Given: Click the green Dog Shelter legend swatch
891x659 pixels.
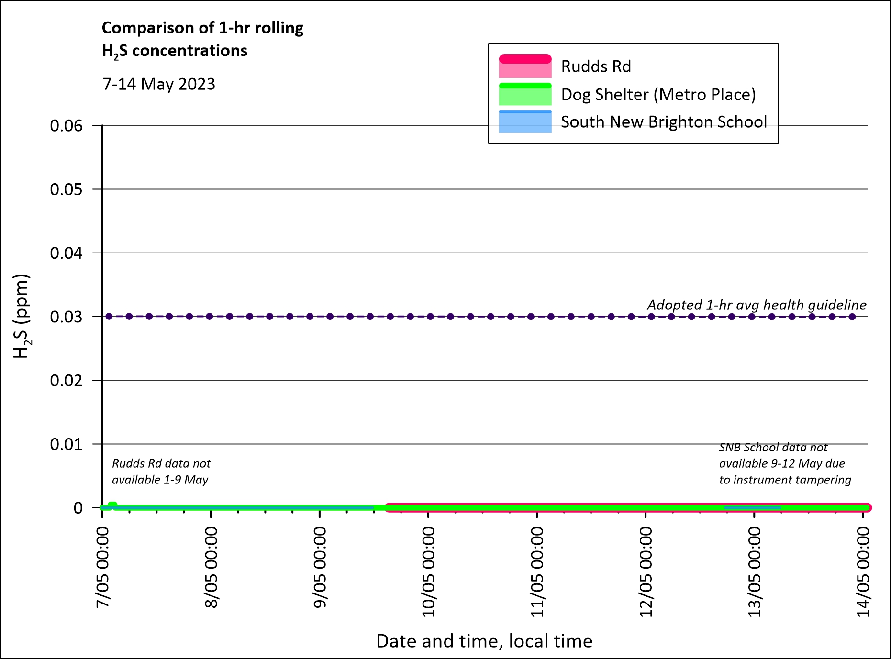Looking at the screenshot, I should [x=525, y=94].
